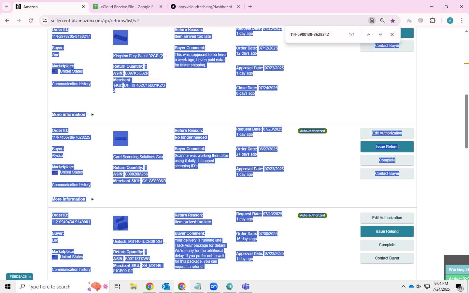Open the FEEDBACK widget
469x293 pixels.
tap(18, 277)
